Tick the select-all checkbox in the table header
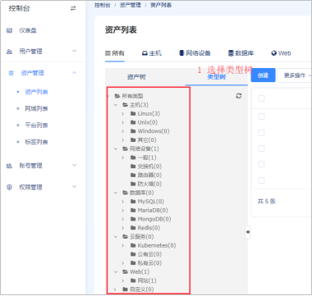Image resolution: width=312 pixels, height=296 pixels. (261, 98)
